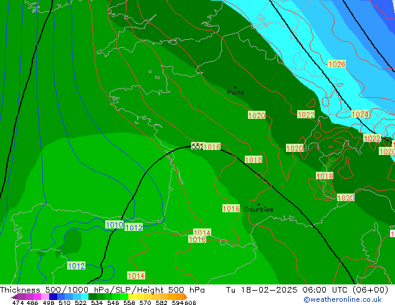Click the 1020 pressure label just south of Paris

point(257,115)
